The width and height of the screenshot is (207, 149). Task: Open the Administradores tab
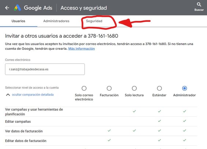pyautogui.click(x=56, y=21)
